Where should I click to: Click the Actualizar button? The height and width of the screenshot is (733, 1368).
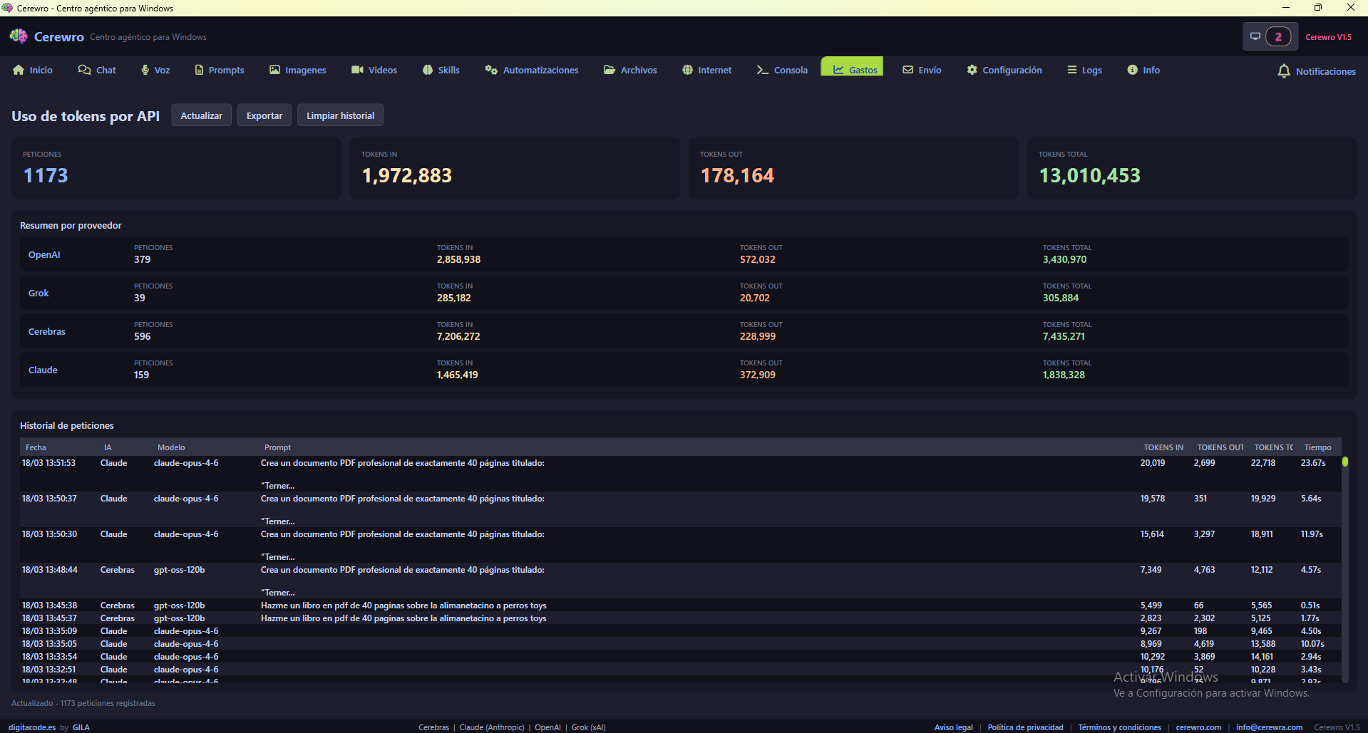(x=201, y=115)
